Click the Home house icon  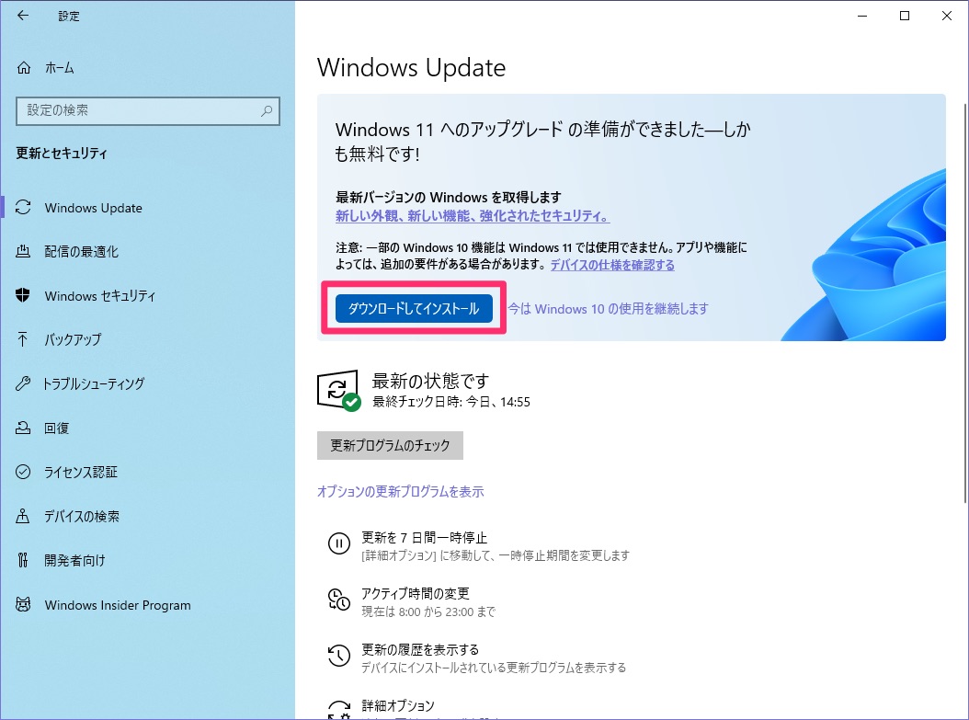tap(24, 67)
